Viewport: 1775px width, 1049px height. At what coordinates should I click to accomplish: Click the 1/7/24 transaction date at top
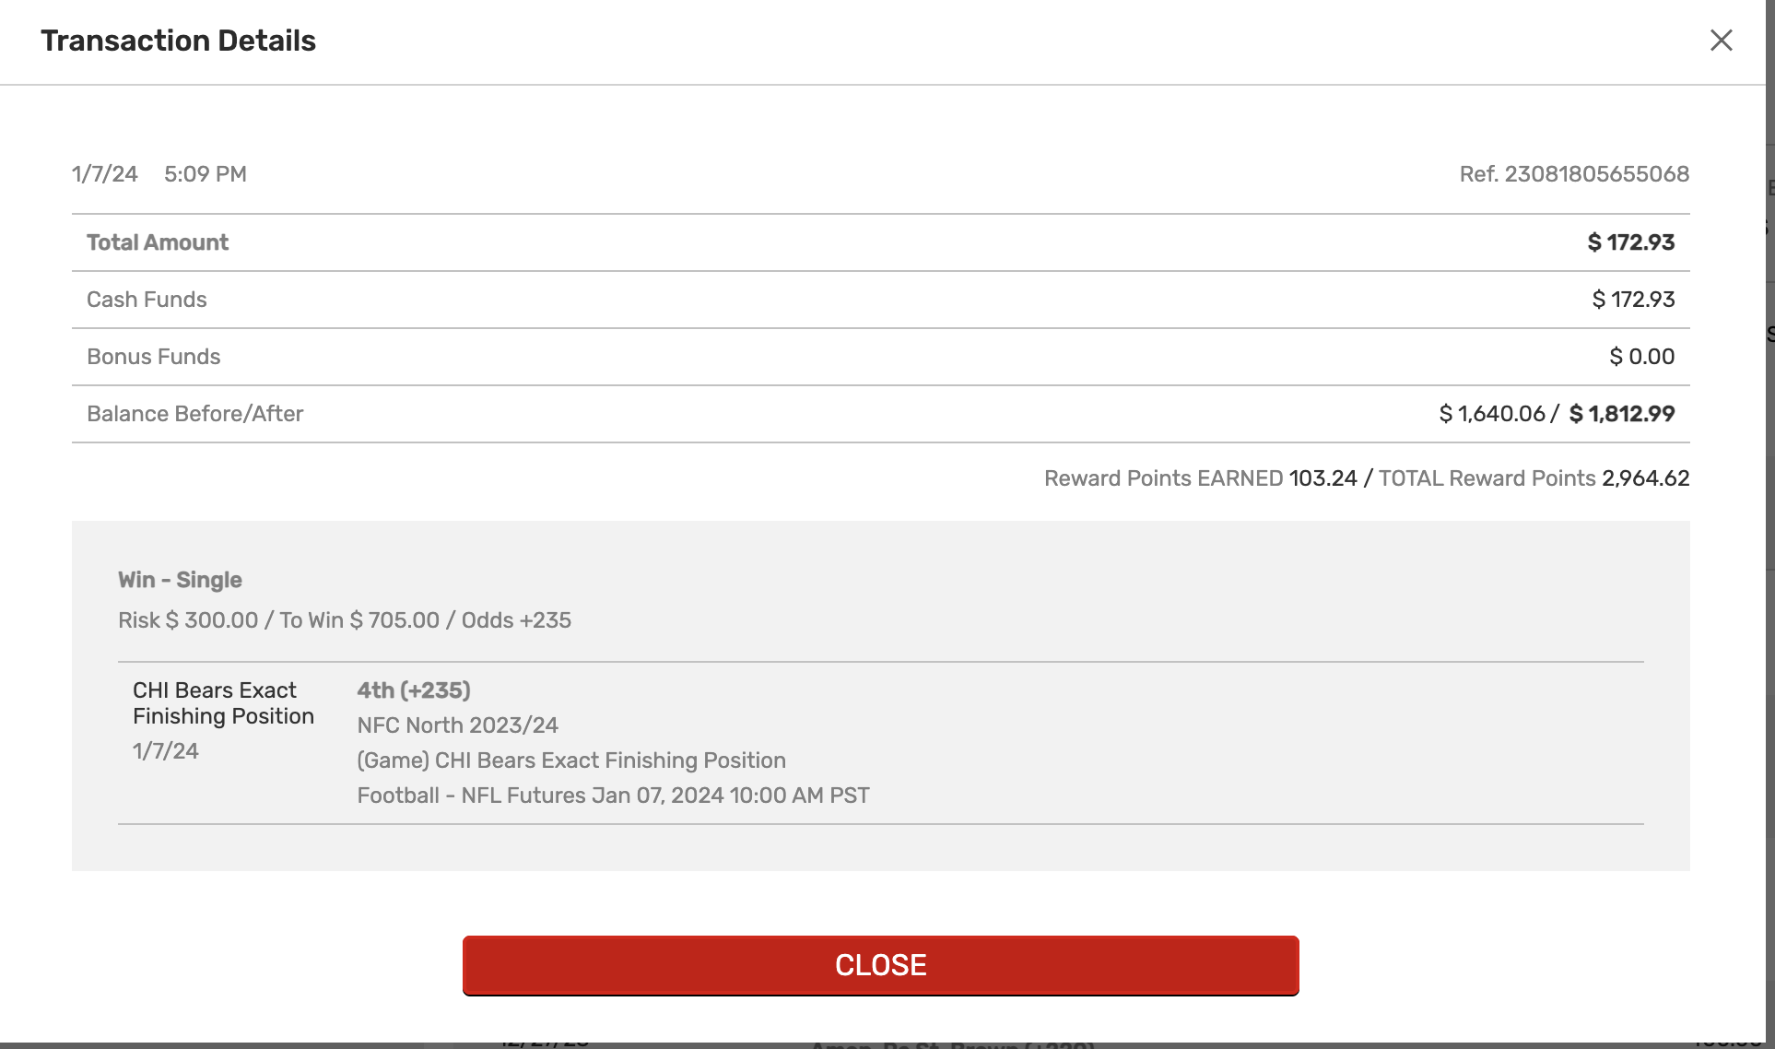click(x=105, y=174)
